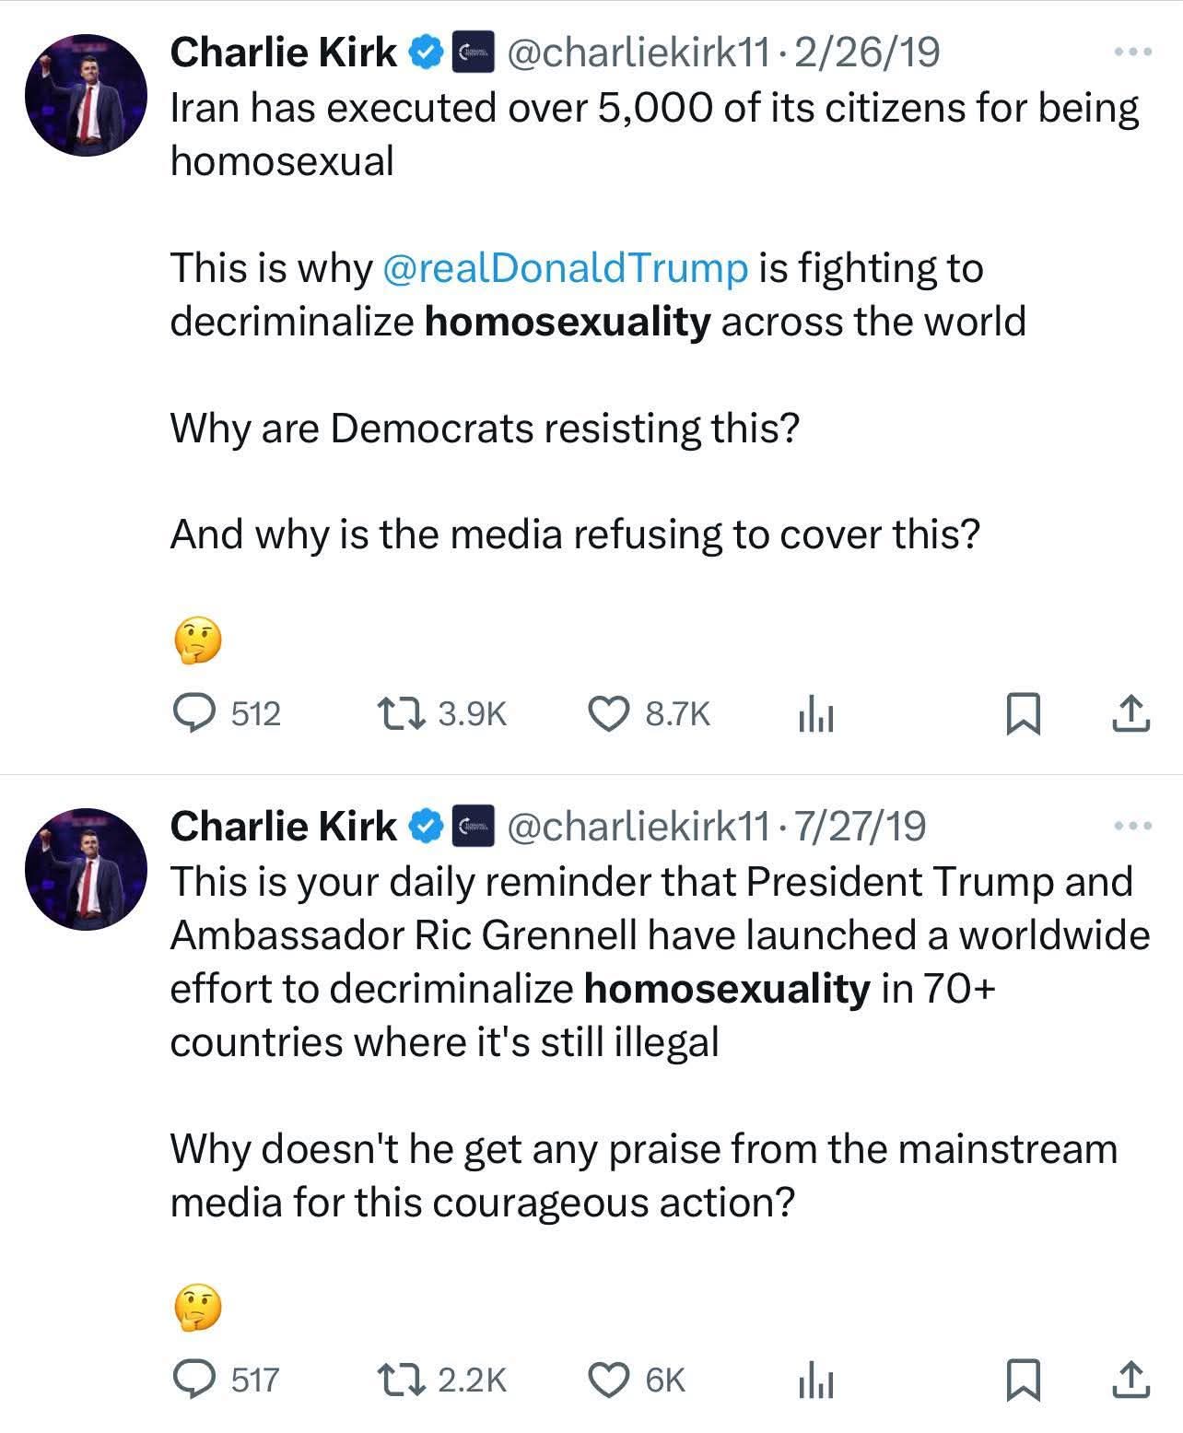Bookmark the 2/26/19 tweet
The image size is (1183, 1433).
[1023, 714]
